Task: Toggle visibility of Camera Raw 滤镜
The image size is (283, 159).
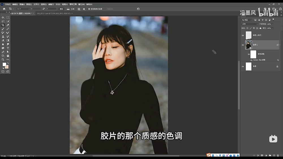Action: 251,60
